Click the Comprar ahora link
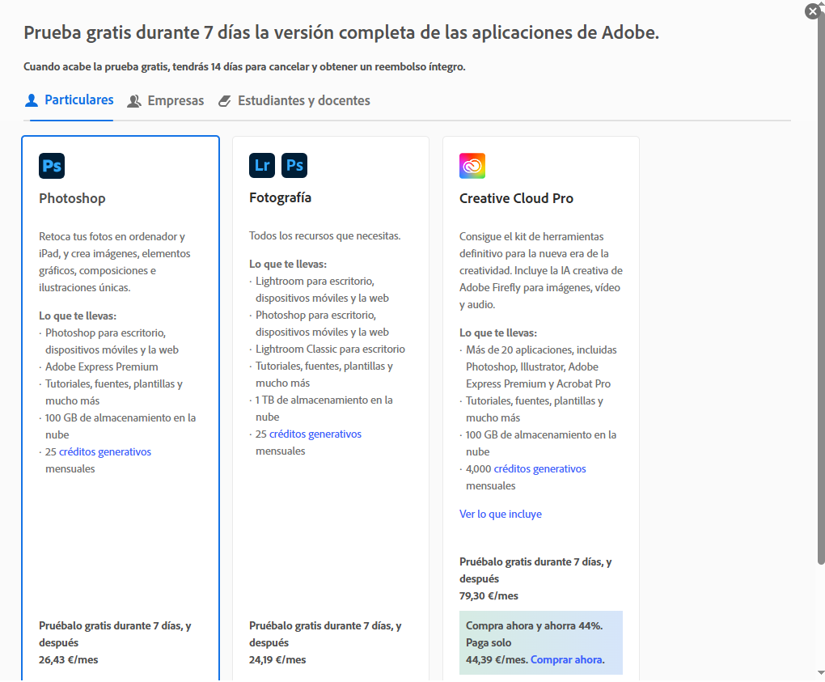This screenshot has width=825, height=682. tap(566, 660)
